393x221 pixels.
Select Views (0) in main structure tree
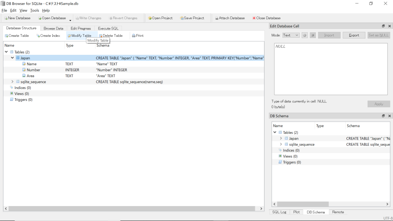tap(21, 94)
